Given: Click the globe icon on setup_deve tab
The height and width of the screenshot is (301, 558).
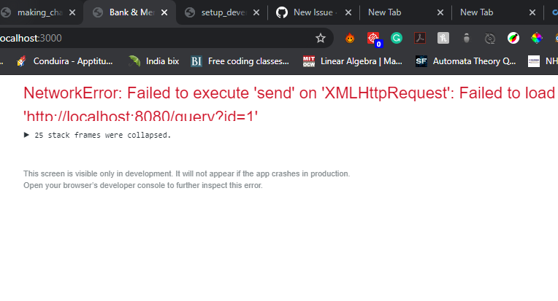Looking at the screenshot, I should 190,13.
